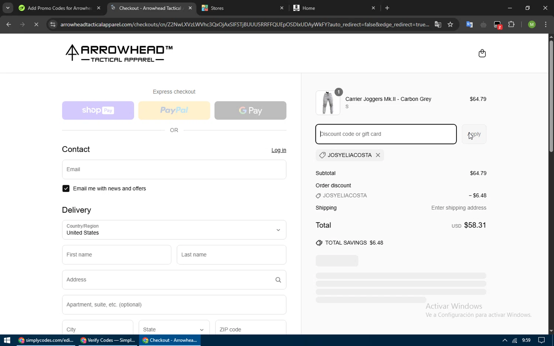
Task: Click the Apartment, suite field
Action: (x=174, y=305)
